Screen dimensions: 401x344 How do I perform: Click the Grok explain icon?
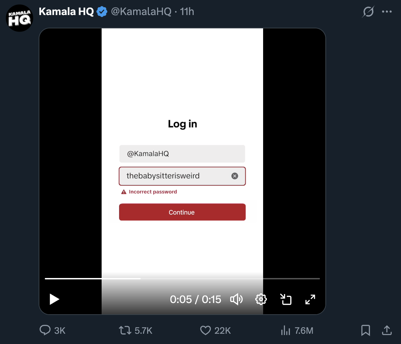368,12
